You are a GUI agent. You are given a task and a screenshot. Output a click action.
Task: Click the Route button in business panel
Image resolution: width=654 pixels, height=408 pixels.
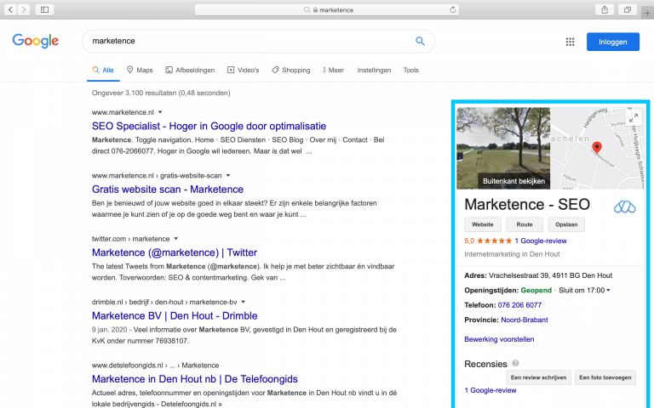tap(524, 224)
